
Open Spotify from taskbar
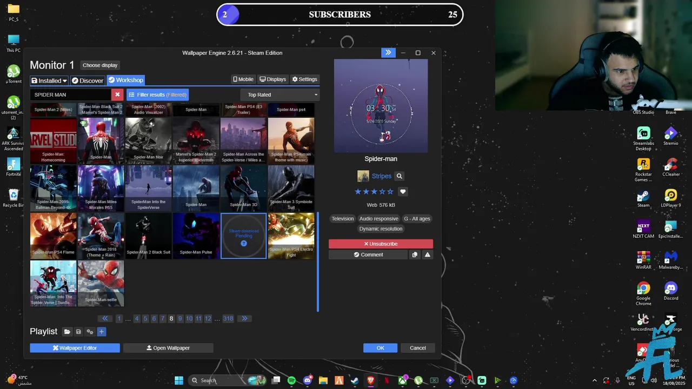pos(291,380)
